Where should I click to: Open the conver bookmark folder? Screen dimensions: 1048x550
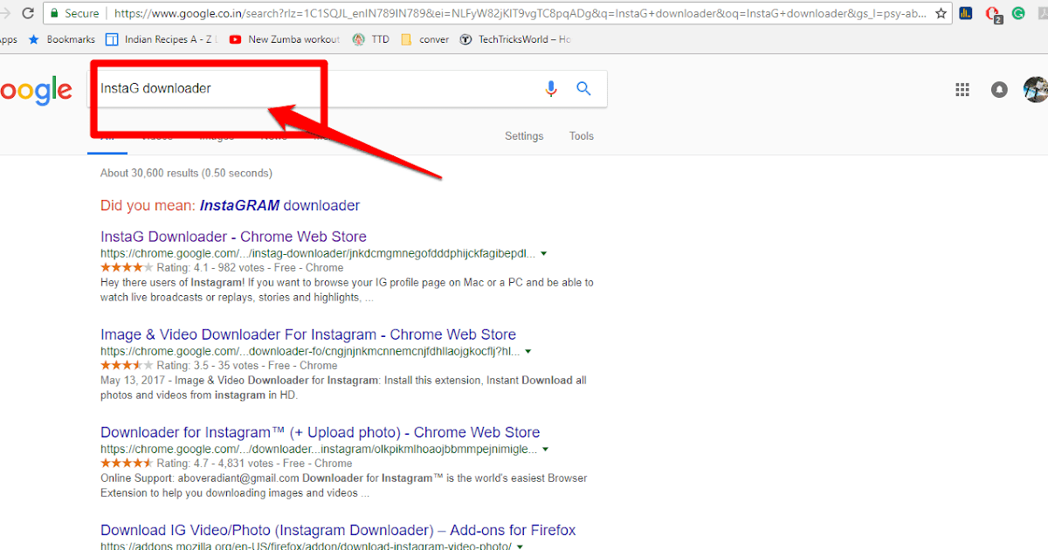pyautogui.click(x=424, y=39)
